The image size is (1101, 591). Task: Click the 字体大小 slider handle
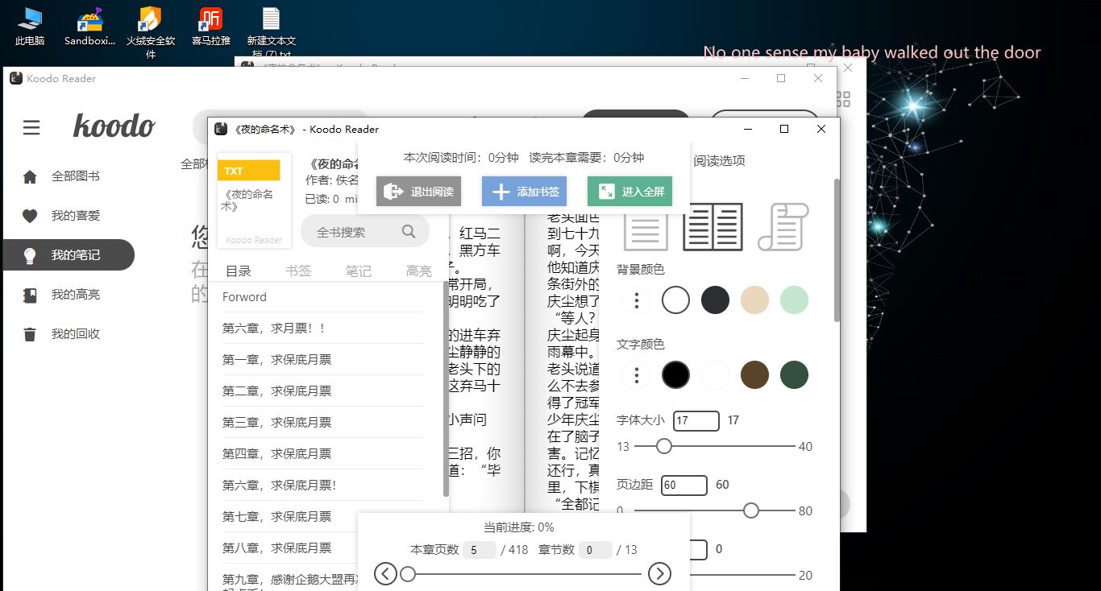[663, 445]
